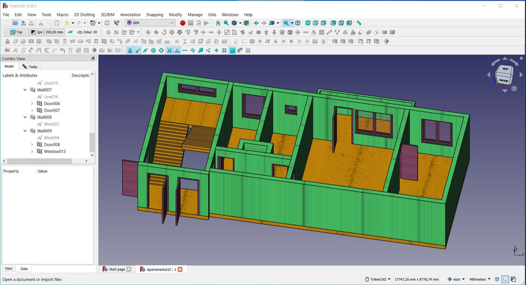The height and width of the screenshot is (285, 526).
Task: Select Wire003 in the tree
Action: 52,124
